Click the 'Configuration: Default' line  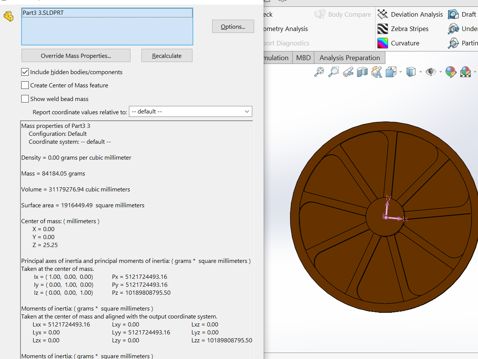point(58,134)
